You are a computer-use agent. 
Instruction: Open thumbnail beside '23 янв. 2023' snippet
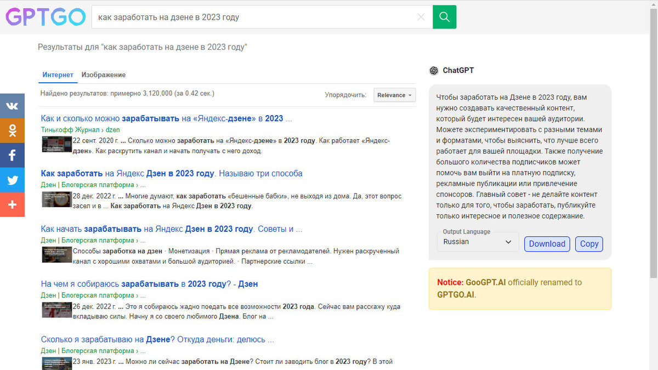[57, 363]
